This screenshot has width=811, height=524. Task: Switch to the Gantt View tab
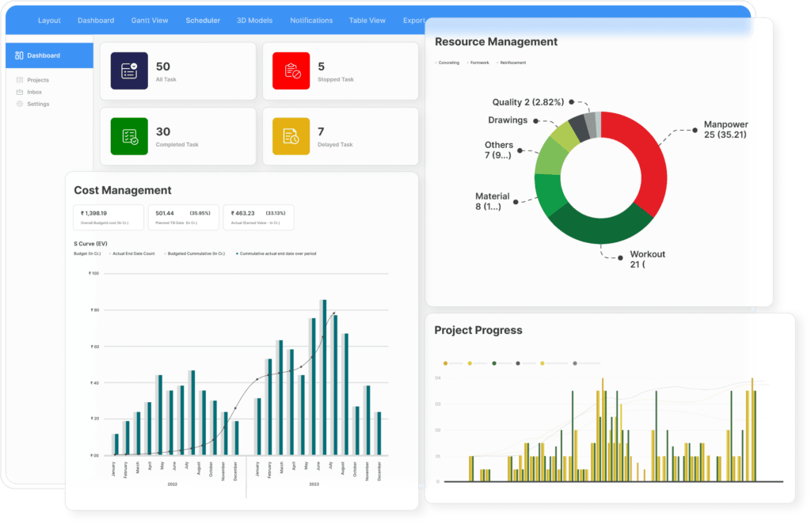(x=149, y=20)
